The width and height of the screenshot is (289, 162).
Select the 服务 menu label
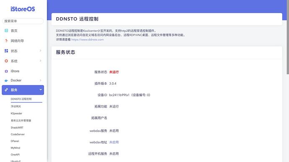[14, 90]
